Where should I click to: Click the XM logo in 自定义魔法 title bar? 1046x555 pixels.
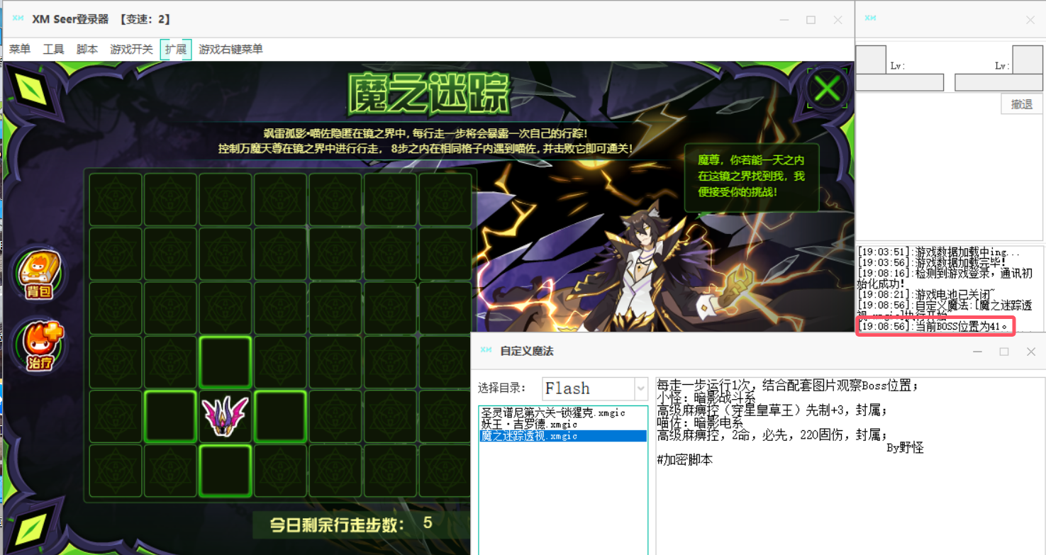pyautogui.click(x=486, y=350)
